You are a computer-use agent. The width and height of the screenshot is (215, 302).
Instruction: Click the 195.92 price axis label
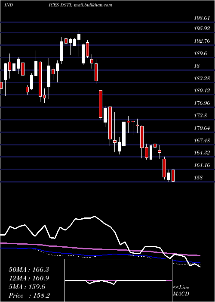point(202,28)
